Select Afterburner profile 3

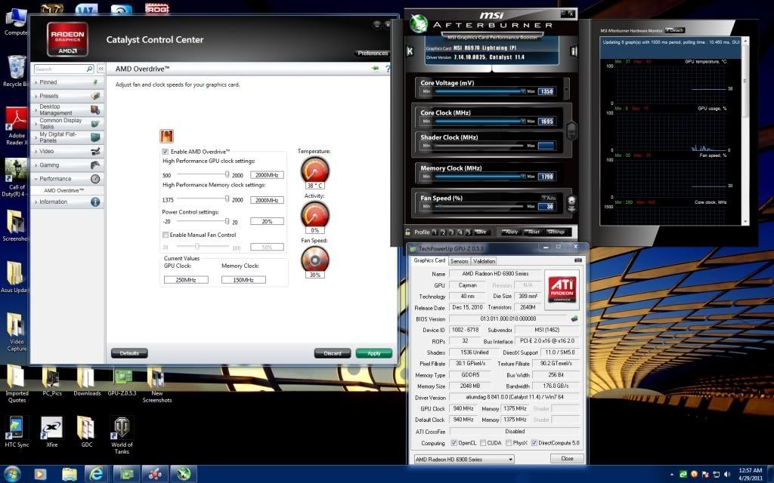click(451, 232)
